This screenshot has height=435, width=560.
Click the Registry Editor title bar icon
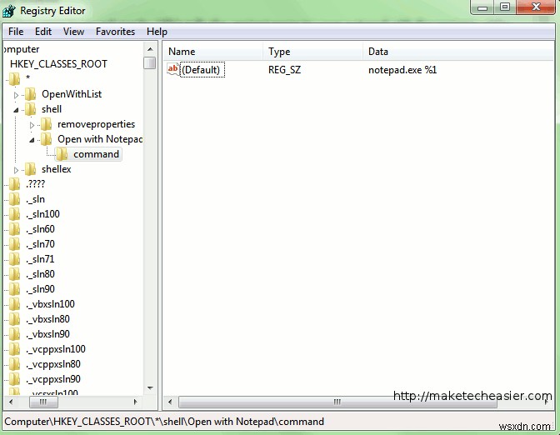pyautogui.click(x=8, y=11)
